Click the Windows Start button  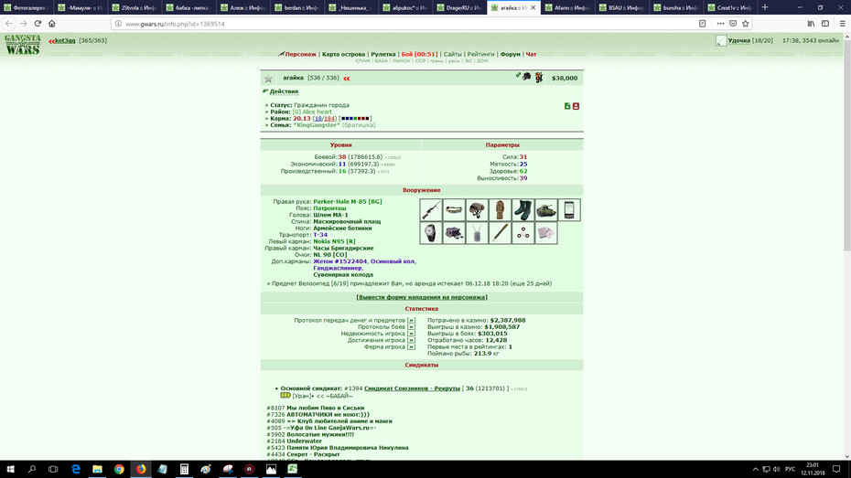10,470
